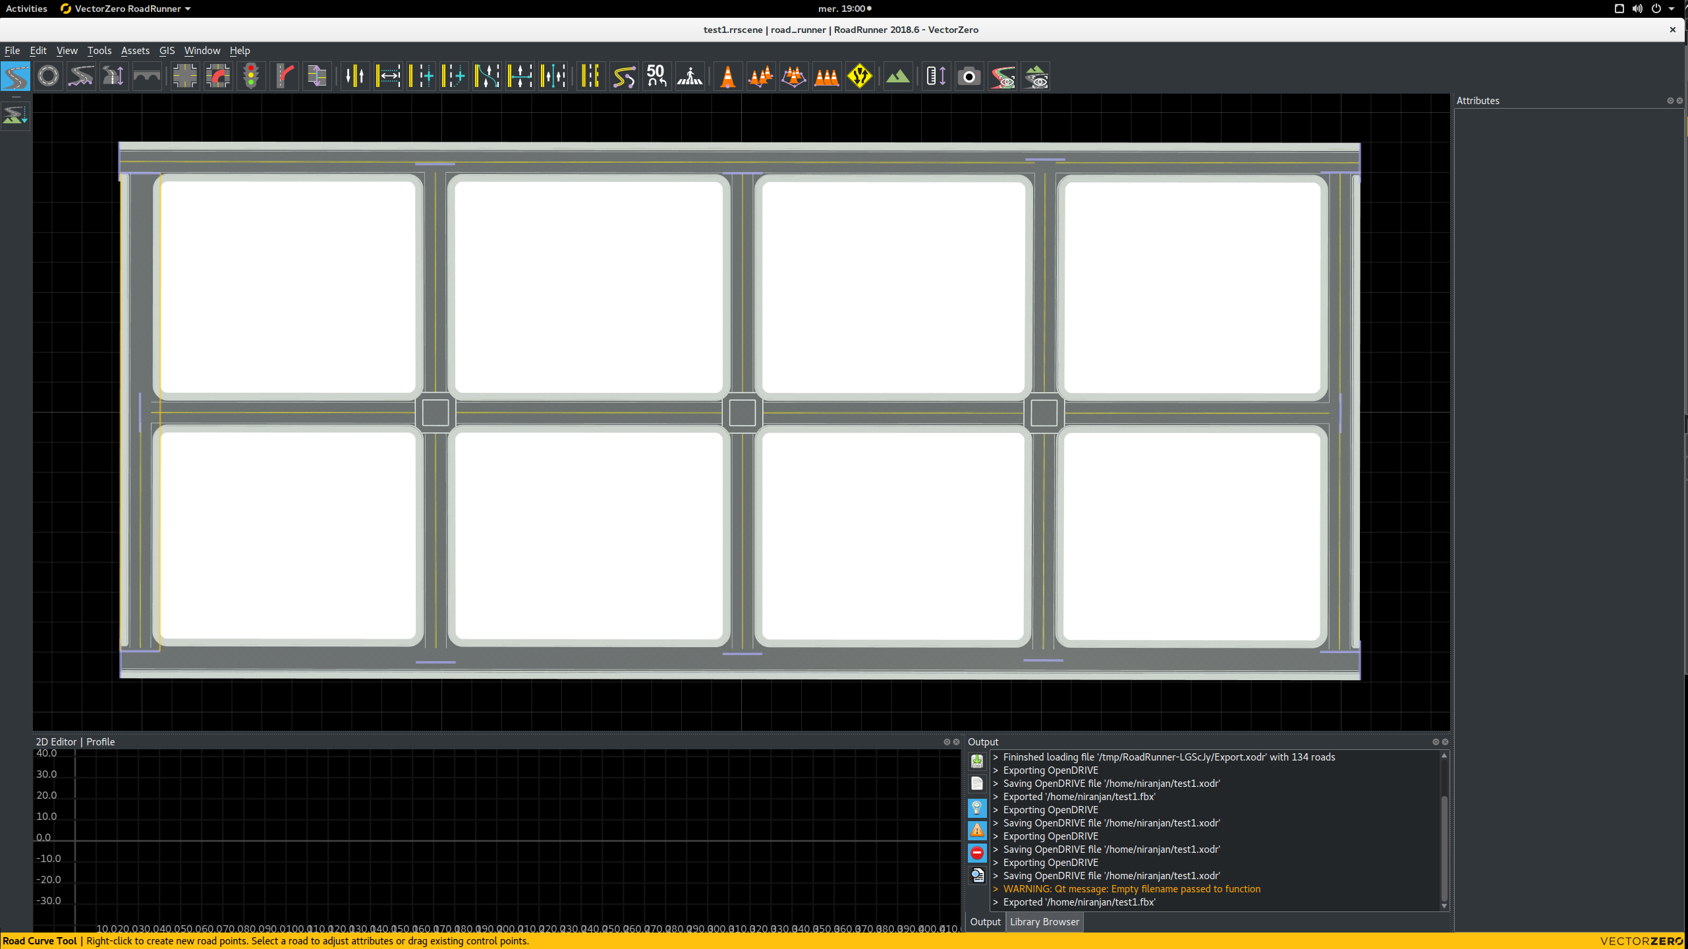Screen dimensions: 1688x949
Task: Open the Traffic Signal tool
Action: pyautogui.click(x=251, y=76)
